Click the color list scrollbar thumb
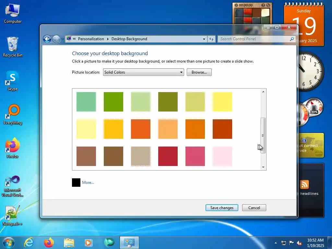This screenshot has height=249, width=332. pyautogui.click(x=263, y=135)
